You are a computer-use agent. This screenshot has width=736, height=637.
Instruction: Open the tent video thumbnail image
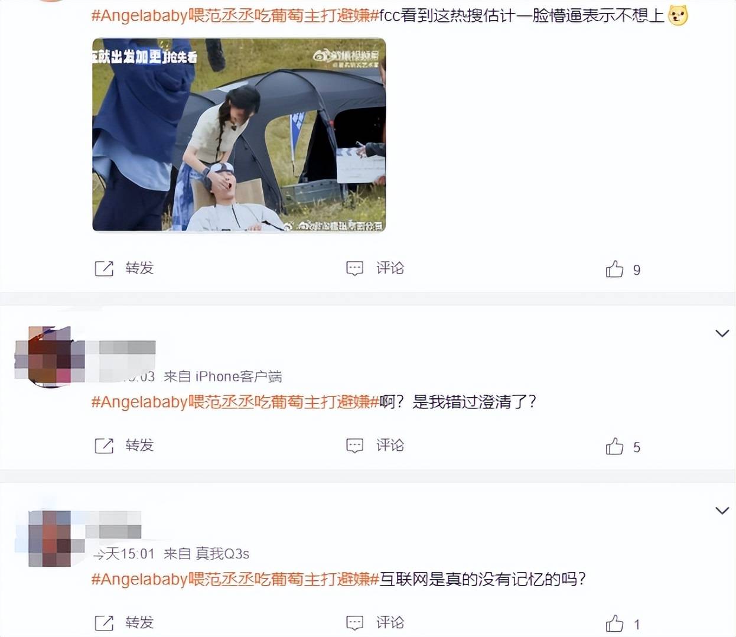coord(239,135)
